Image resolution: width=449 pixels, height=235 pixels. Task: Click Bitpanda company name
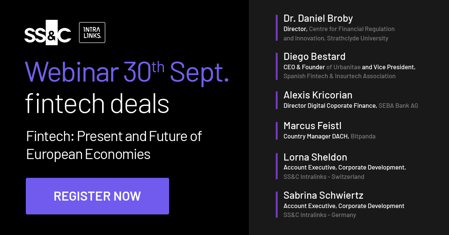click(363, 136)
